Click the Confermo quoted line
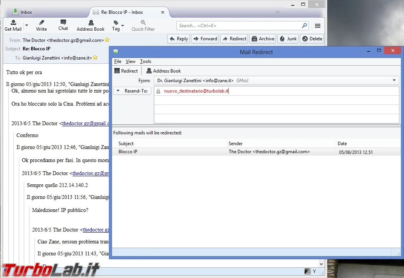Image resolution: width=404 pixels, height=278 pixels. tap(27, 135)
